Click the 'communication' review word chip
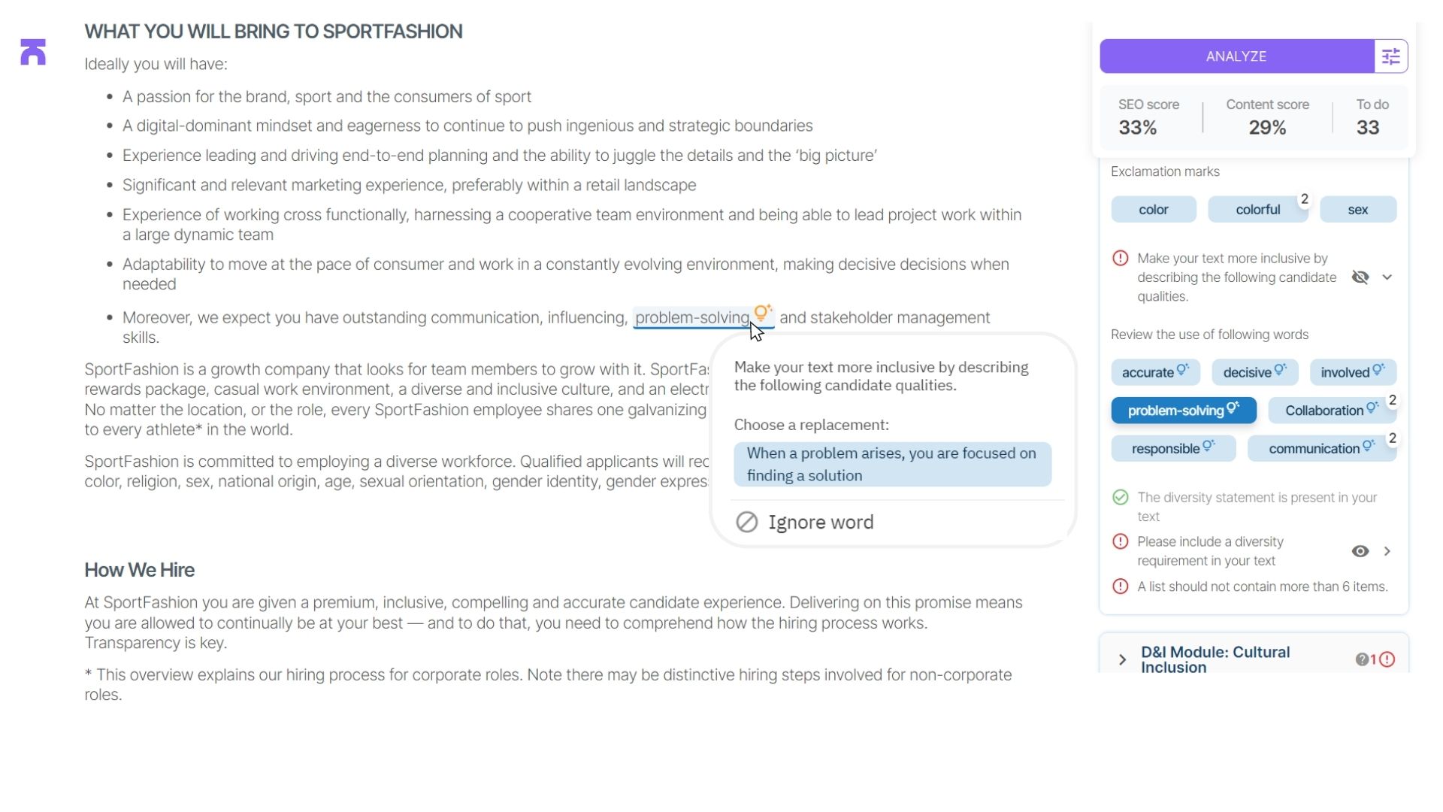Screen dimensions: 1443x812 point(1316,448)
